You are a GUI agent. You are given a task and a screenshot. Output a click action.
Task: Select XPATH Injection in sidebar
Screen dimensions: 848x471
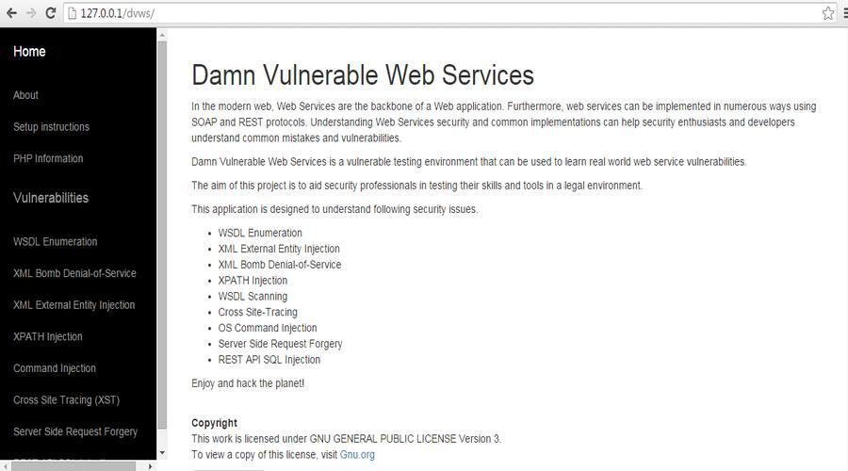(48, 336)
